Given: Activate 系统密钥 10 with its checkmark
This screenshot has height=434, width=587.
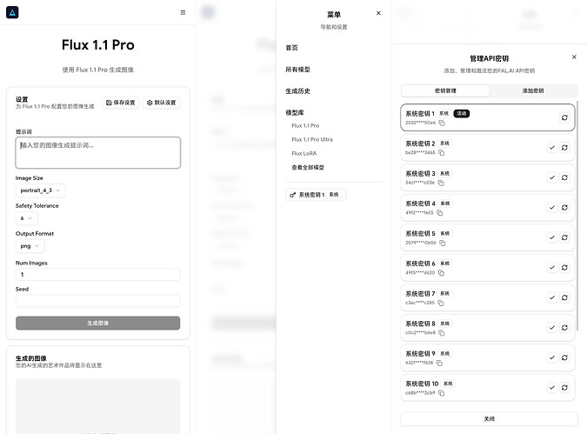Looking at the screenshot, I should (x=552, y=388).
